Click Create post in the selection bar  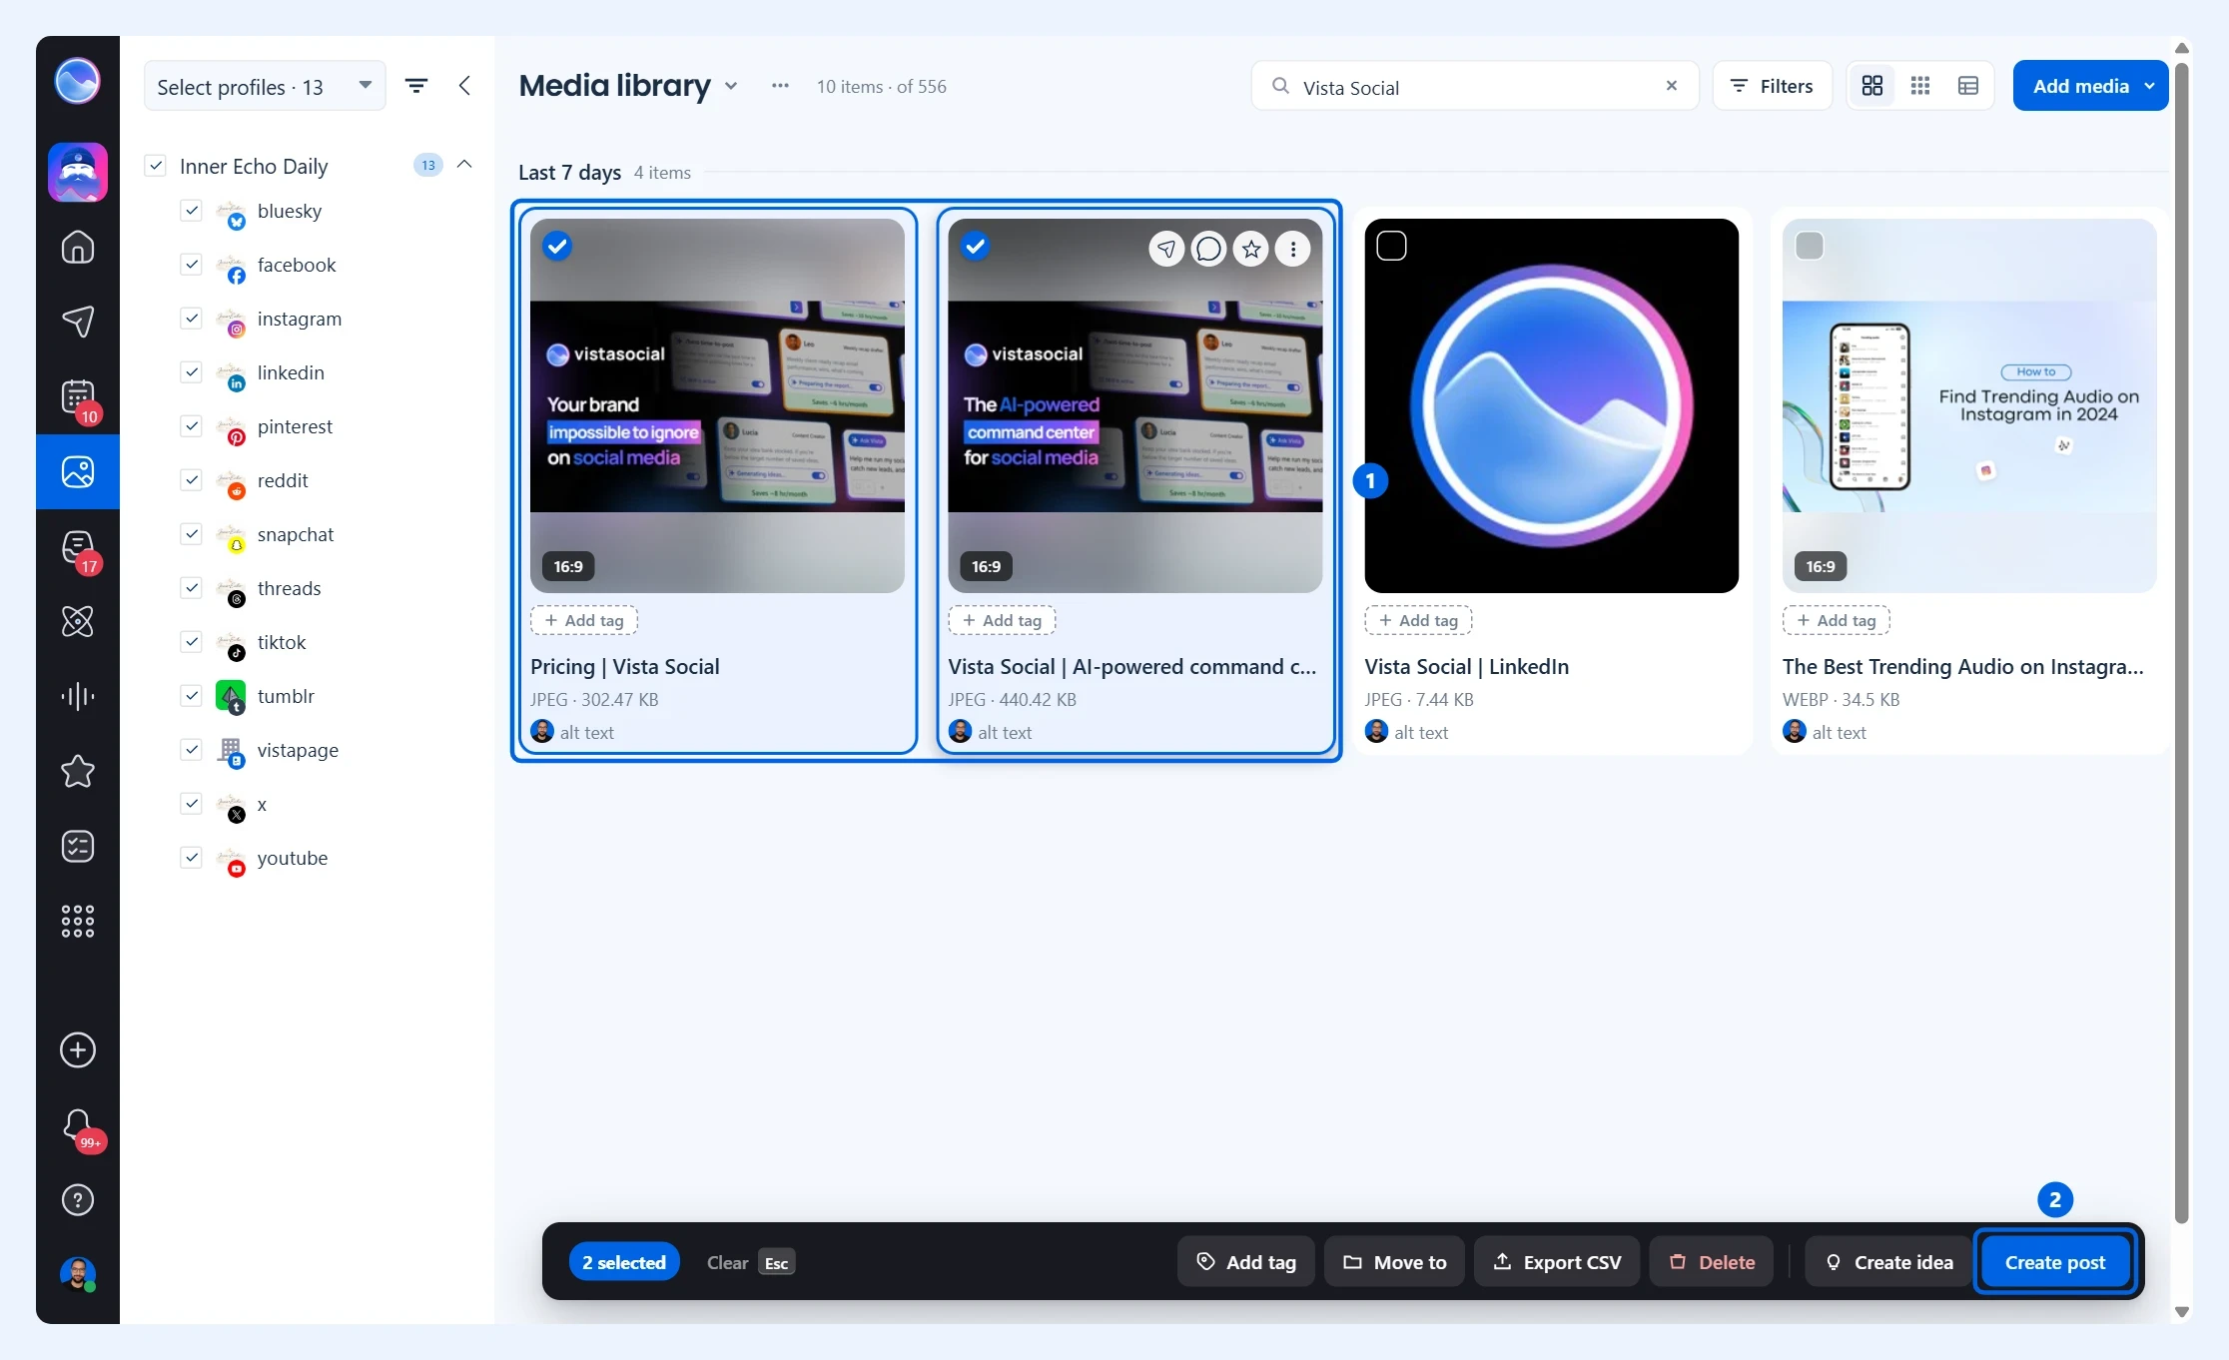pos(2055,1262)
